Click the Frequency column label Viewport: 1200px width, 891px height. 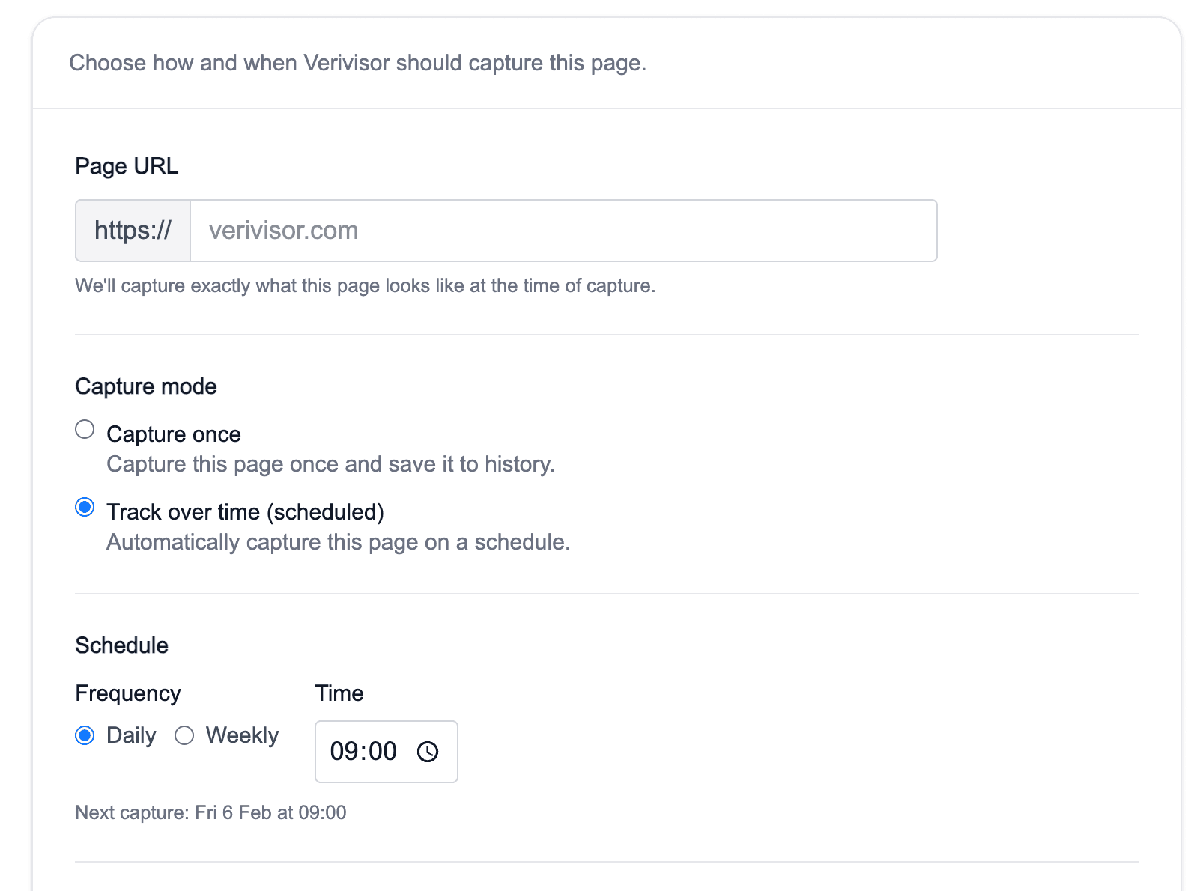coord(127,693)
